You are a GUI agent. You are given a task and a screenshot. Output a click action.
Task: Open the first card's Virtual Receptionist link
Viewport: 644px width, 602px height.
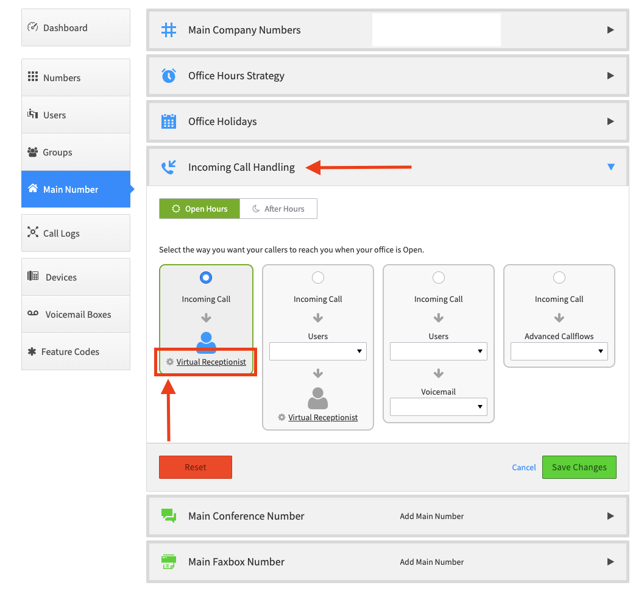click(211, 362)
